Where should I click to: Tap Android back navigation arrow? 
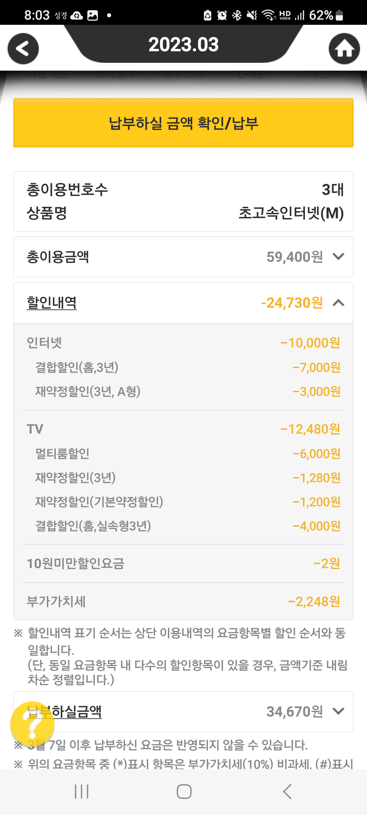[x=287, y=792]
